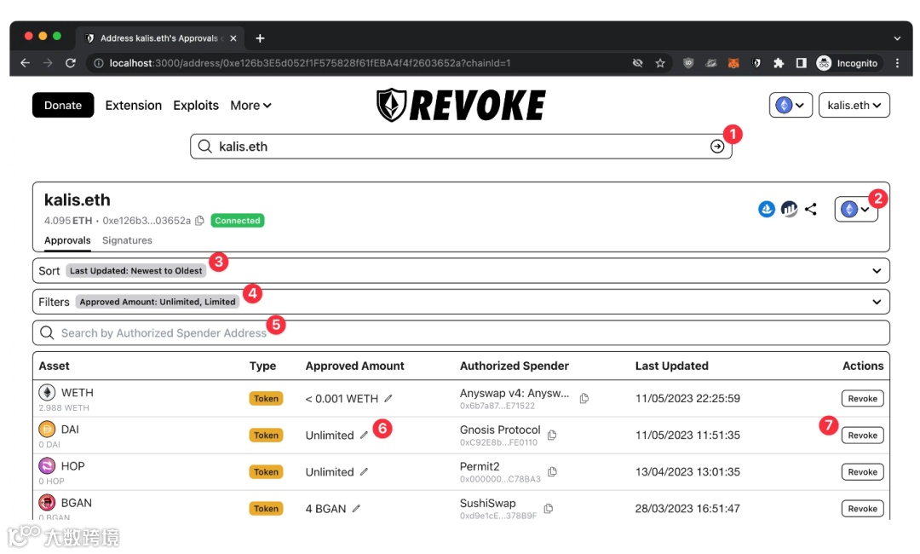Sort by the Last Updated column header
Screen dimensions: 920x554
671,366
